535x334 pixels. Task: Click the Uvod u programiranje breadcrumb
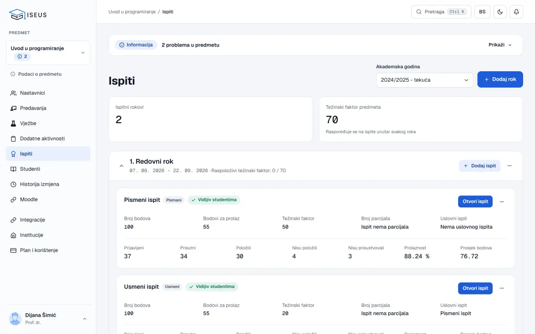(x=132, y=12)
